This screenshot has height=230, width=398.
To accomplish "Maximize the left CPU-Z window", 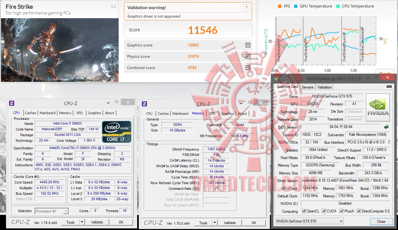I will (x=116, y=102).
